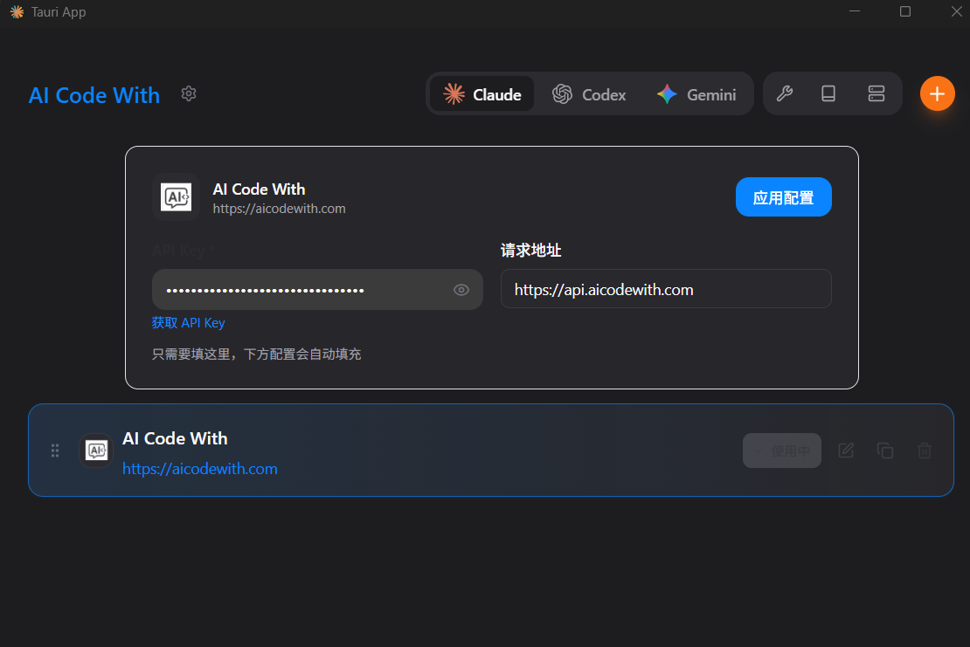The height and width of the screenshot is (647, 970).
Task: Duplicate the AI Code With provider
Action: pyautogui.click(x=885, y=451)
